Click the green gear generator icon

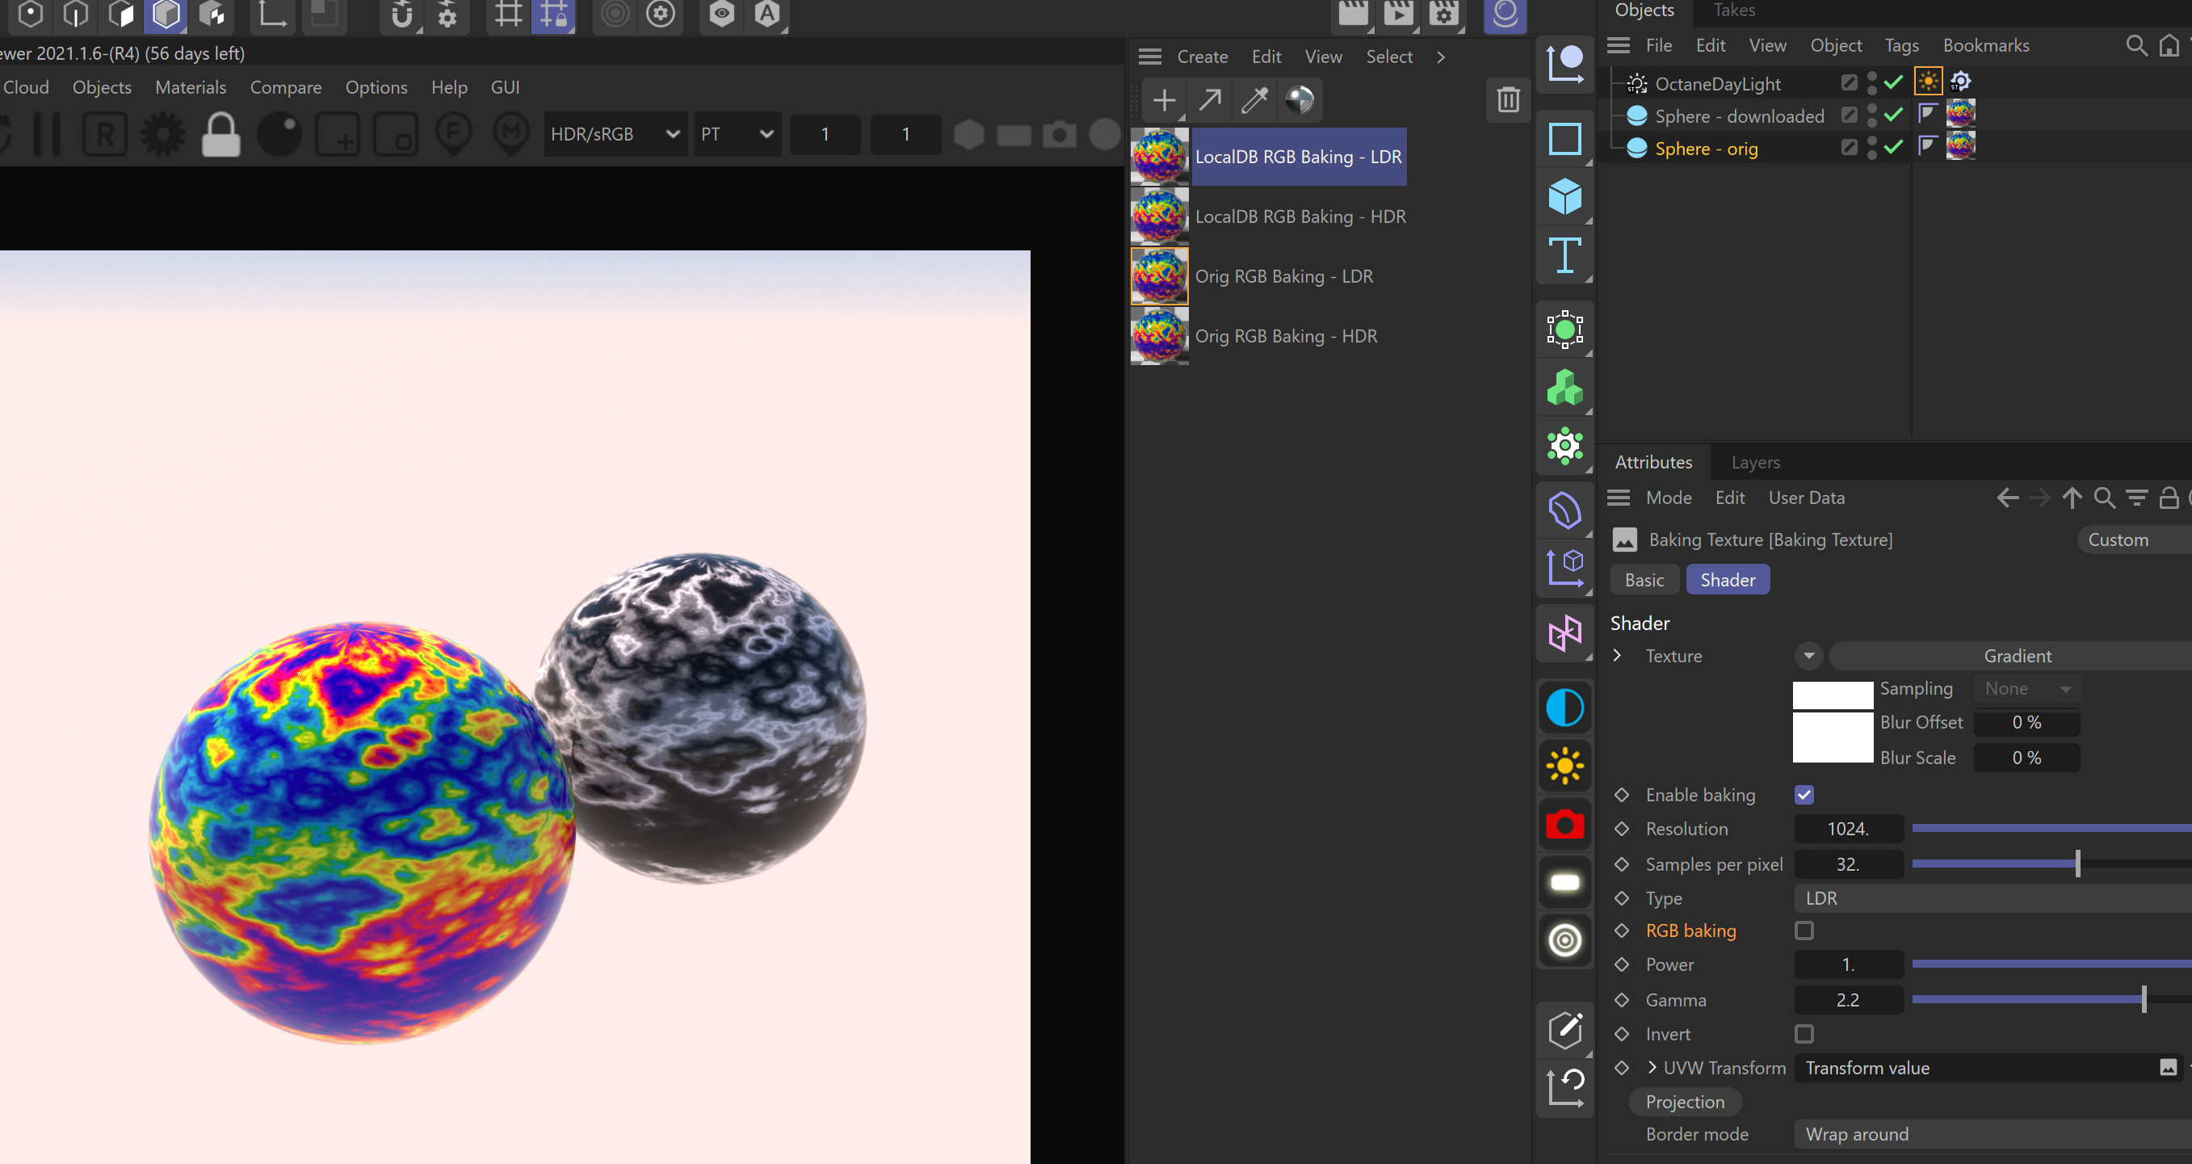coord(1564,445)
